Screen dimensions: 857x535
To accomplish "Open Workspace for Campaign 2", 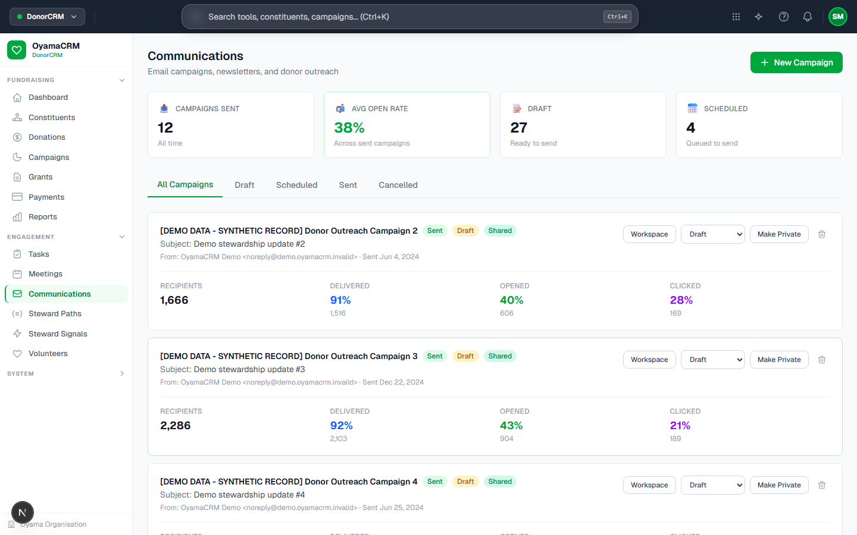I will click(x=649, y=234).
